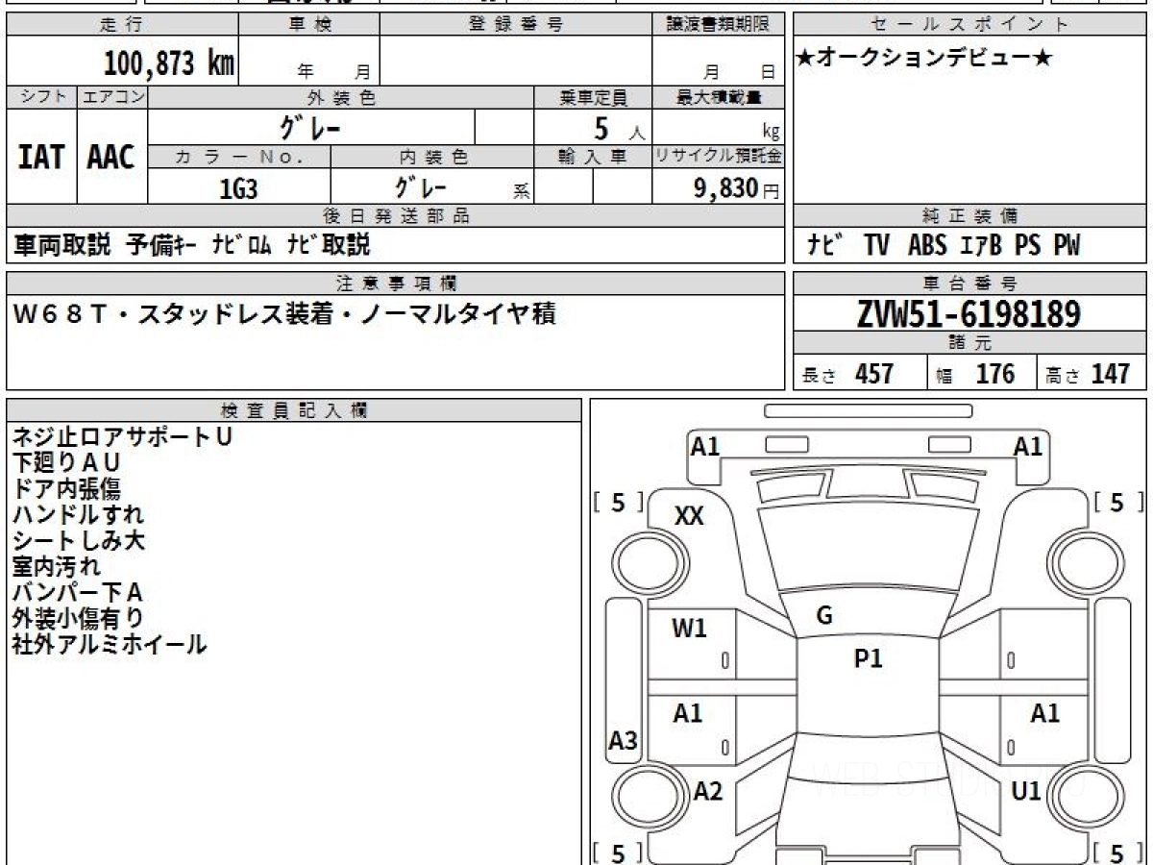1153x865 pixels.
Task: Click the U1 mark on the diagram
Action: pyautogui.click(x=1027, y=792)
